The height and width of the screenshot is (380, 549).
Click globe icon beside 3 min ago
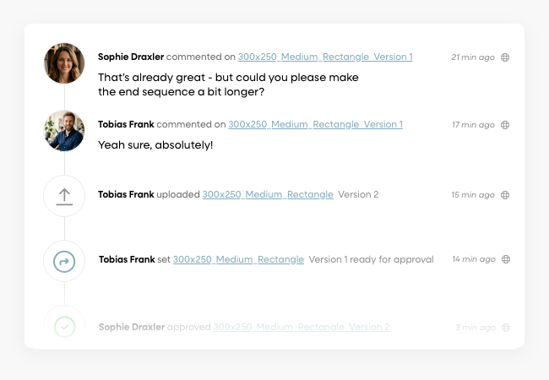point(505,327)
